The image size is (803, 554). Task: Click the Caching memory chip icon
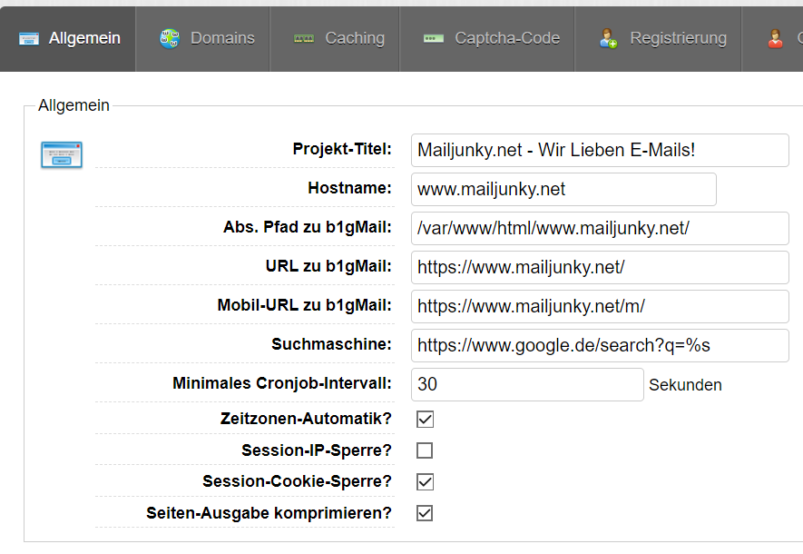(x=304, y=39)
